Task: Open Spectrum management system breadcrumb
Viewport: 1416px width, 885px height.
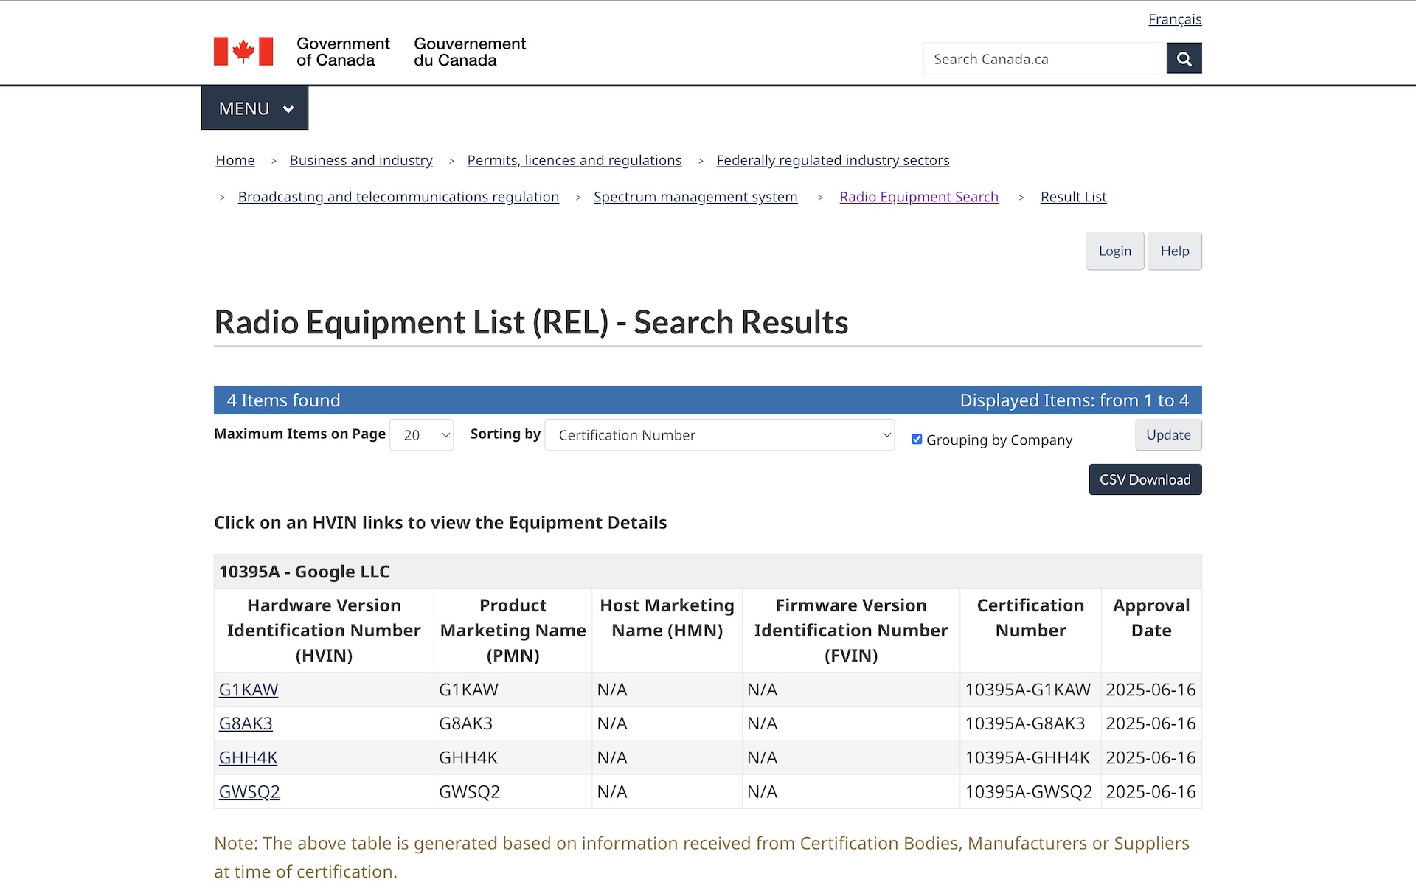Action: pos(695,197)
